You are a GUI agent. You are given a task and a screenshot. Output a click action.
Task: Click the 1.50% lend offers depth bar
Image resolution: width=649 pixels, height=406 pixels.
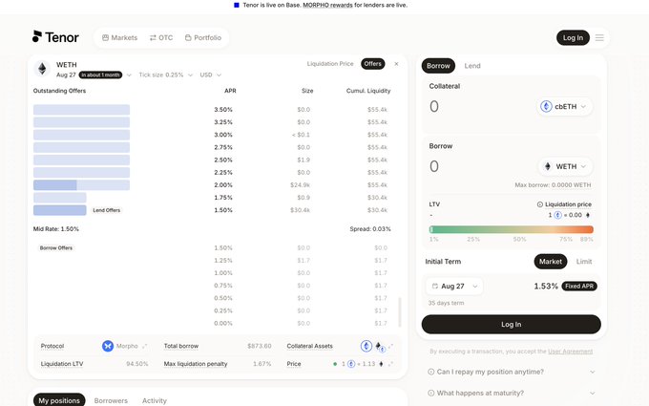coord(60,210)
